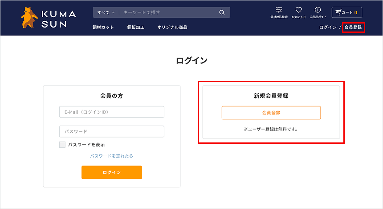Focus the E-Mail (ログインID) field

111,112
